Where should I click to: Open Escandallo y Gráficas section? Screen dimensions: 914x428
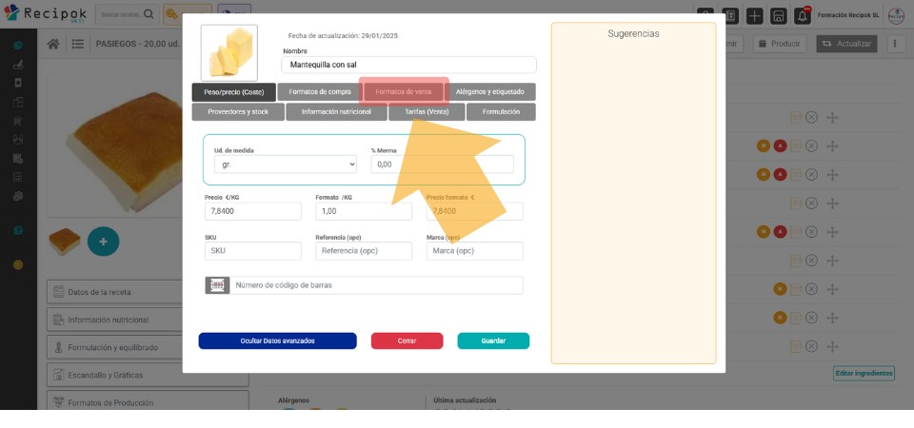(148, 375)
